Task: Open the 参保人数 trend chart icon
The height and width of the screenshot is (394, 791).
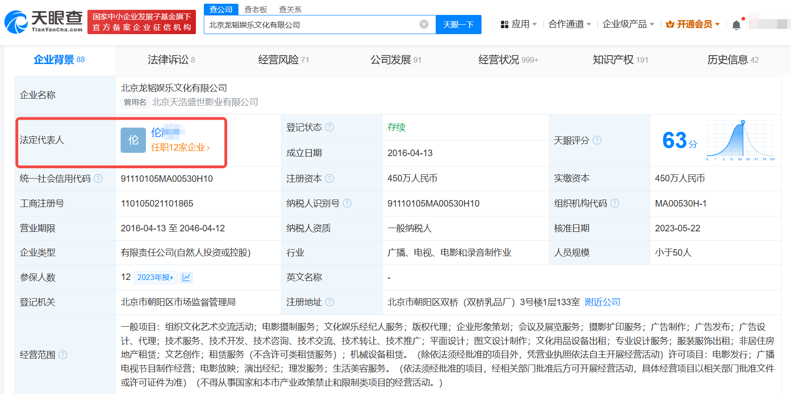Action: pos(187,277)
